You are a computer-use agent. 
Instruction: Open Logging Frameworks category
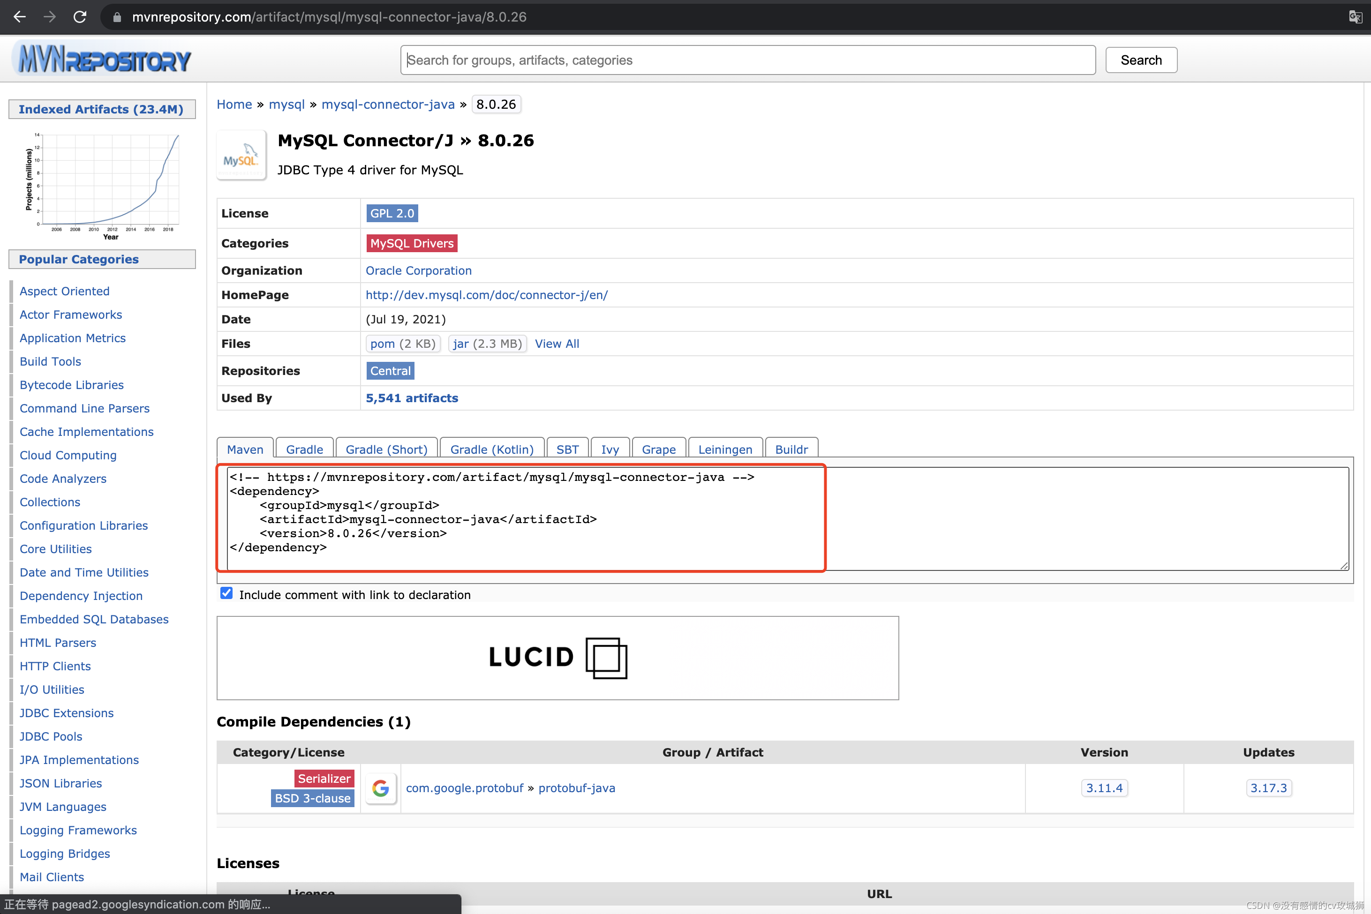pos(79,830)
